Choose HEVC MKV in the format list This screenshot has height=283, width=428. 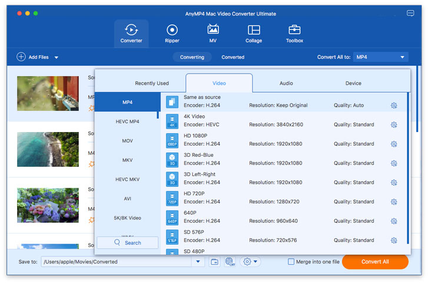pyautogui.click(x=128, y=179)
